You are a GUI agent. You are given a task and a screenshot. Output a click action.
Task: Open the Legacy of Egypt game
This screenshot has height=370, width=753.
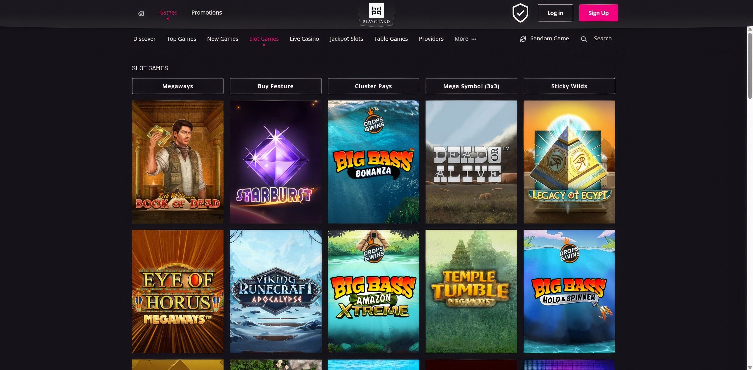569,162
